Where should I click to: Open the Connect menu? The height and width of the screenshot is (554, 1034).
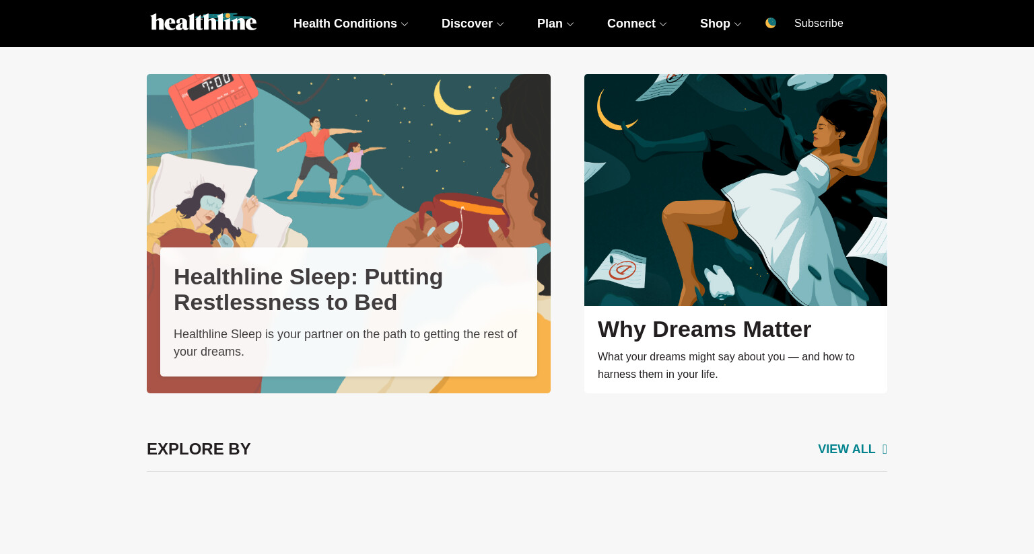click(x=631, y=24)
